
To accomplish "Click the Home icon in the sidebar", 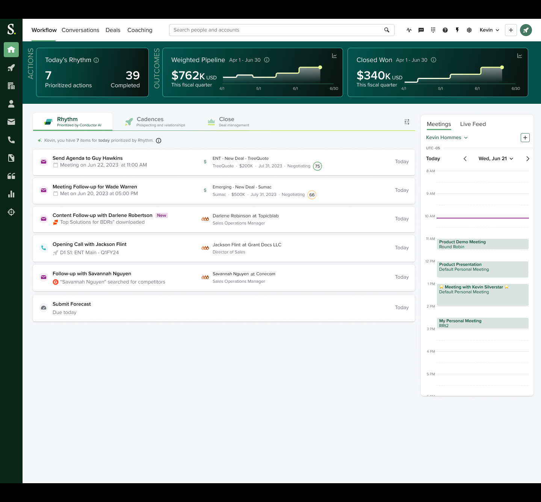I will 11,50.
